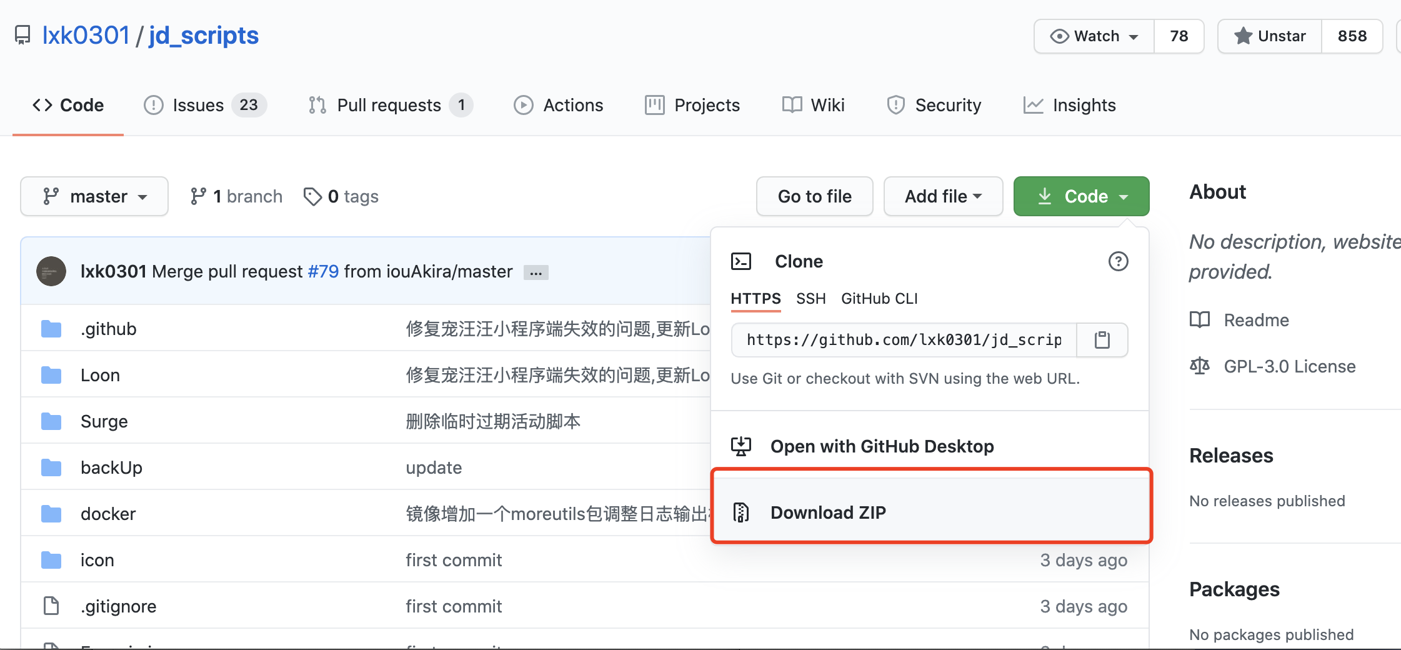1401x650 pixels.
Task: Open the Projects tab
Action: click(x=692, y=105)
